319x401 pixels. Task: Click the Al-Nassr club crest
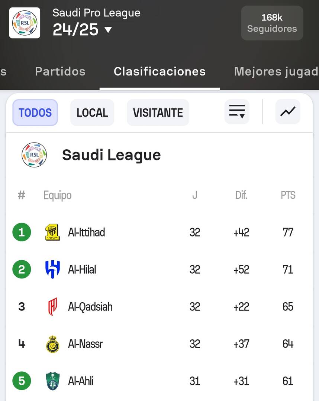pyautogui.click(x=52, y=344)
